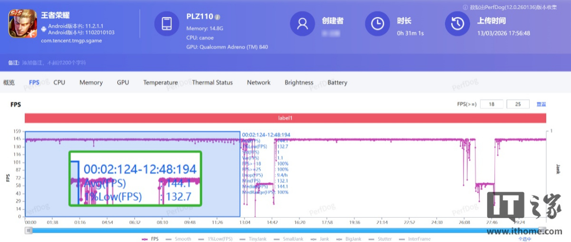Click the creator person icon

pos(303,24)
